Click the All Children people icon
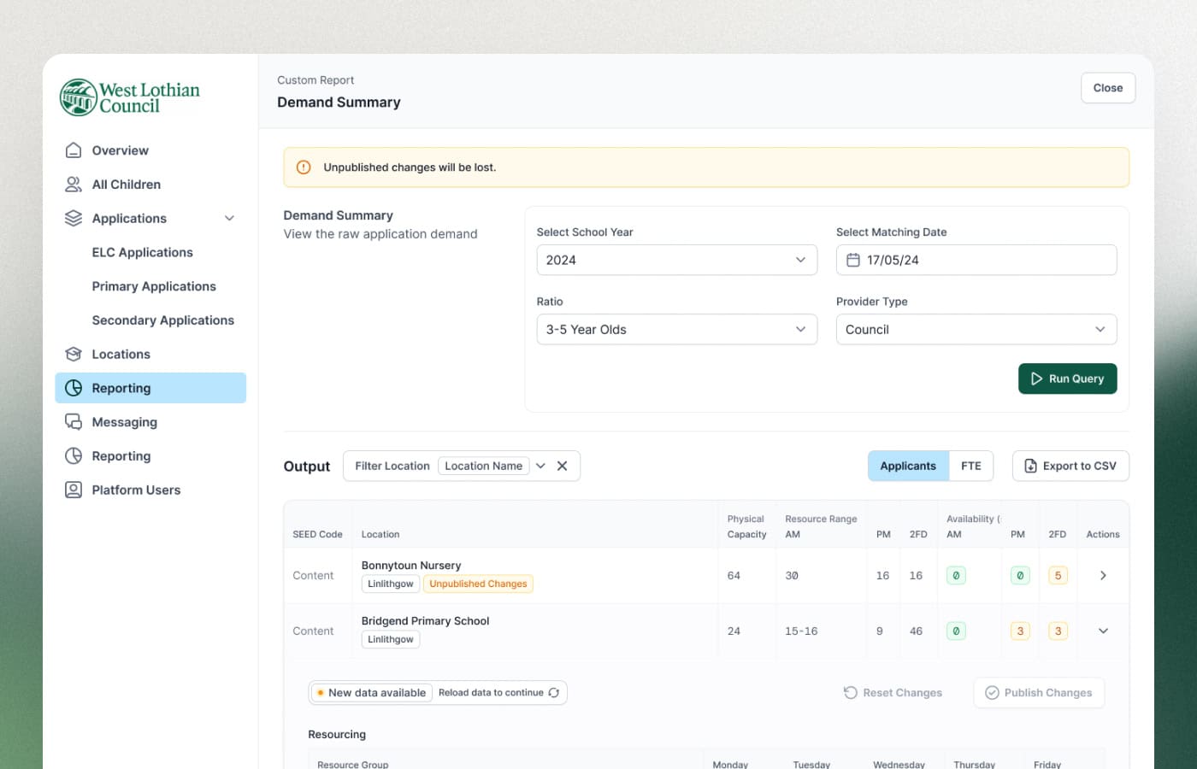 [x=74, y=185]
